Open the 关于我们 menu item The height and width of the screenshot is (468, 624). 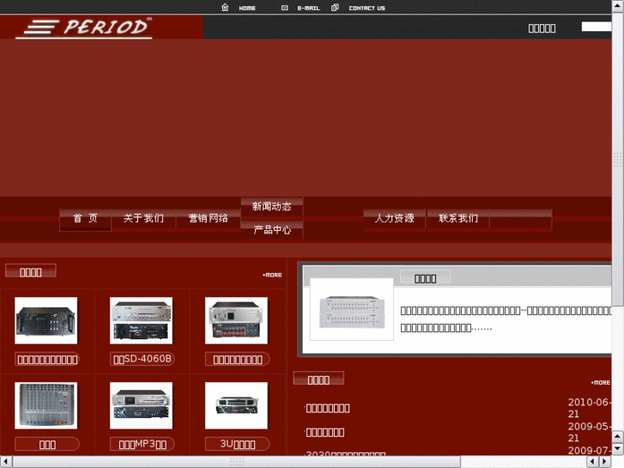[143, 218]
